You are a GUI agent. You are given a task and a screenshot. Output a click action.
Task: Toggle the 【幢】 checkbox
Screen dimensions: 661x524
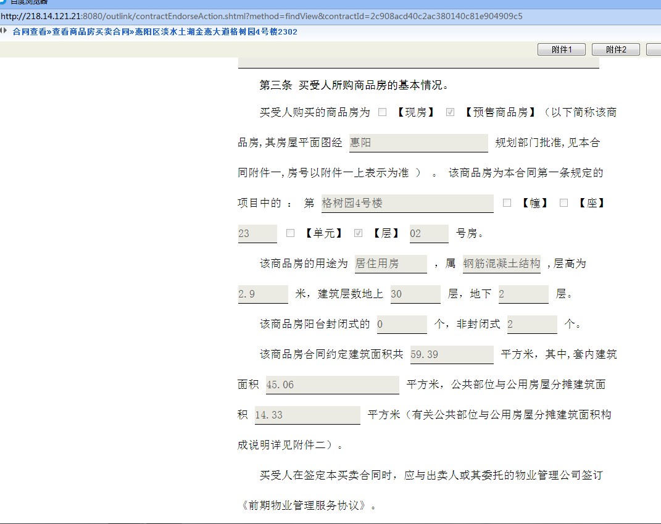coord(507,203)
